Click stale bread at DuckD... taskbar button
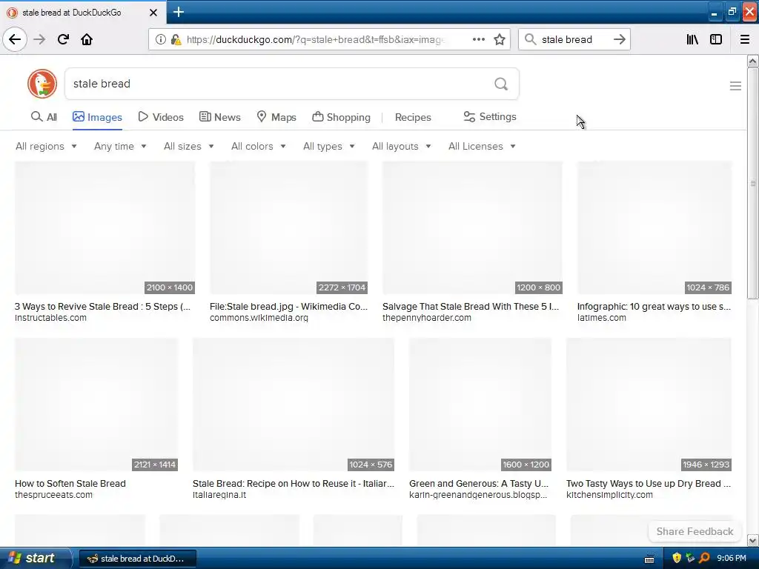 pyautogui.click(x=137, y=559)
